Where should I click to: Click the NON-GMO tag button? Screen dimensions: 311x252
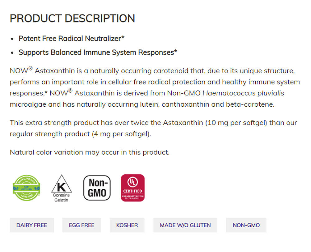(246, 225)
